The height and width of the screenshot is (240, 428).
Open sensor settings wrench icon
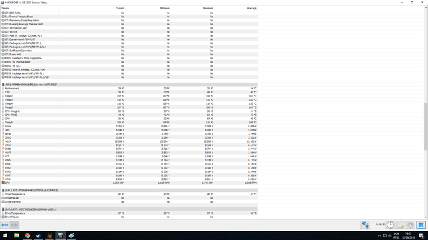tap(411, 225)
